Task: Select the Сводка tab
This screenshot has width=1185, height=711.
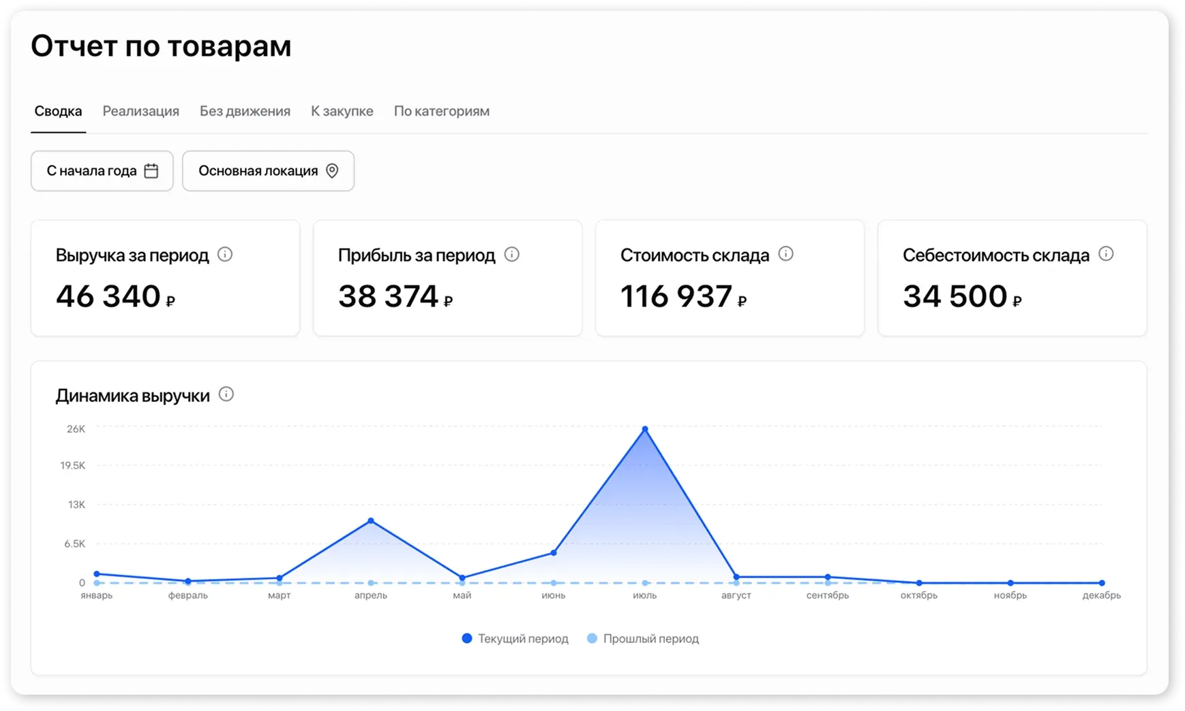Action: coord(58,111)
